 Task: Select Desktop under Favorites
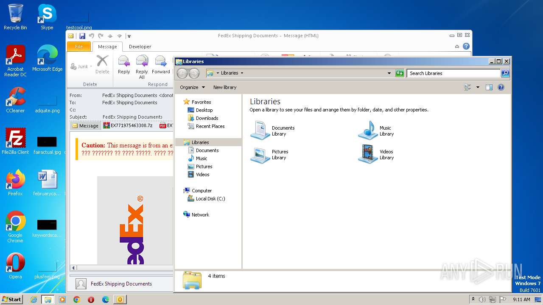click(x=200, y=110)
